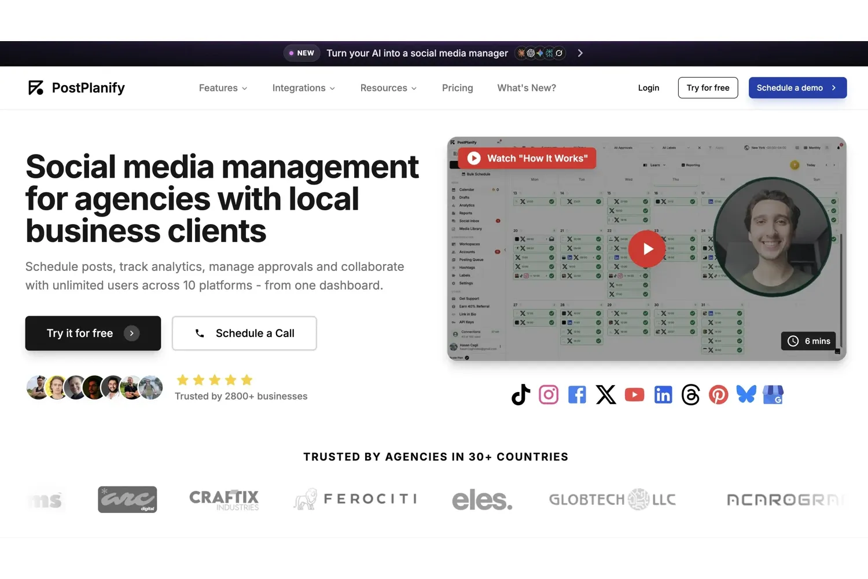
Task: Open Turn your AI into social media manager link
Action: tap(417, 53)
